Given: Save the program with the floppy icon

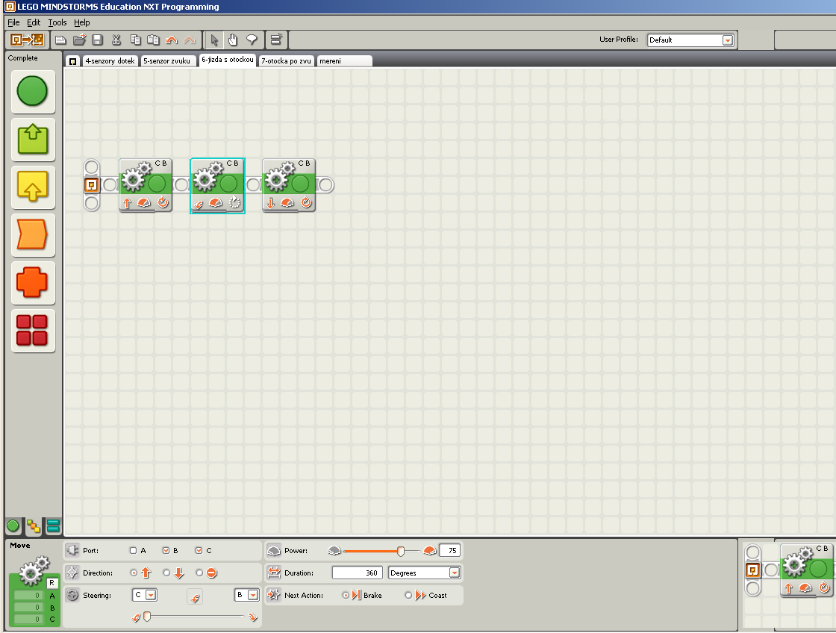Looking at the screenshot, I should (x=97, y=40).
